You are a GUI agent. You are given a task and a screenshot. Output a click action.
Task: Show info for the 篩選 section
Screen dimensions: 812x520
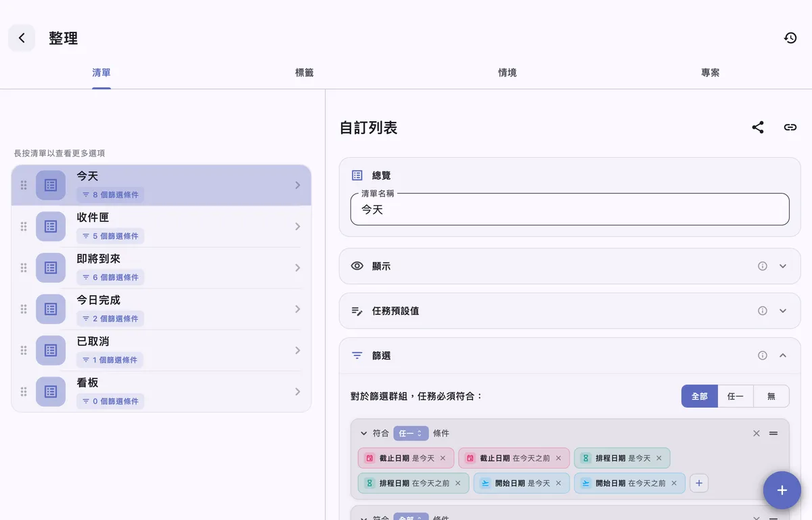pyautogui.click(x=763, y=355)
